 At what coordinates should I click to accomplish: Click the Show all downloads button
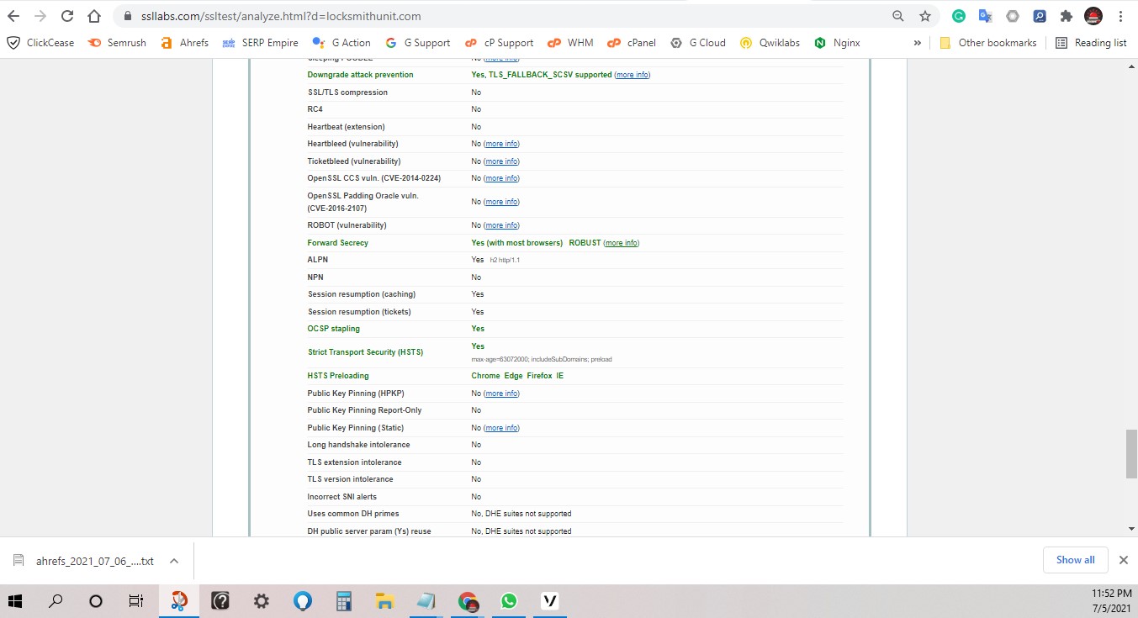[x=1075, y=559]
